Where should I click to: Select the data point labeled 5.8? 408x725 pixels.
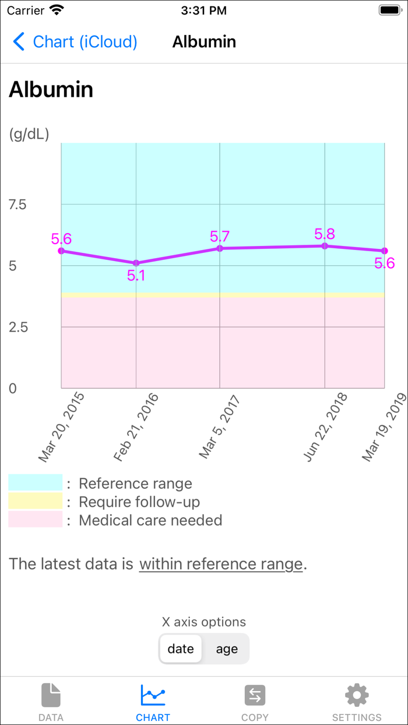pyautogui.click(x=326, y=247)
